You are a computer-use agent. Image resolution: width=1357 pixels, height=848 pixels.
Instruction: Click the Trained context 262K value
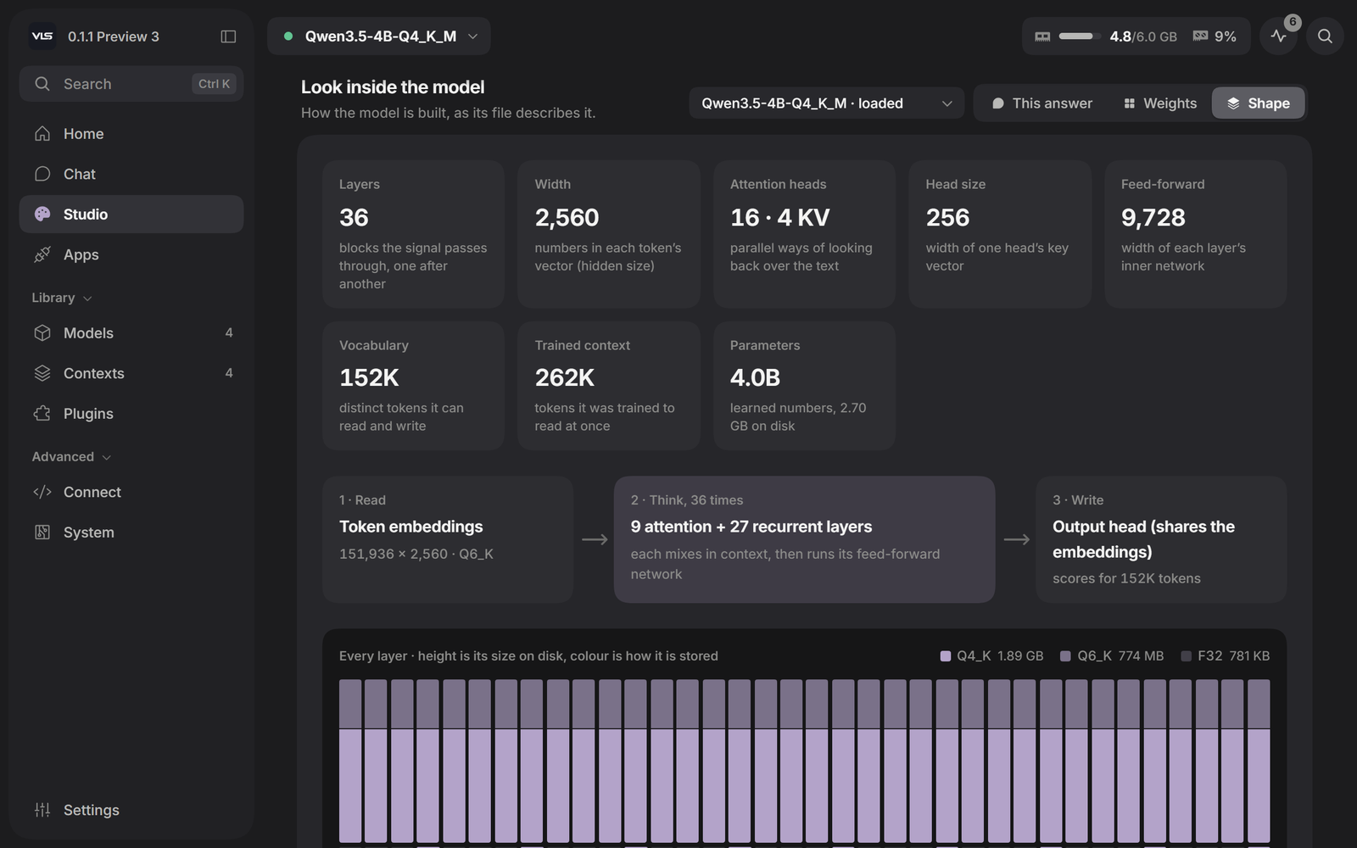pyautogui.click(x=565, y=377)
